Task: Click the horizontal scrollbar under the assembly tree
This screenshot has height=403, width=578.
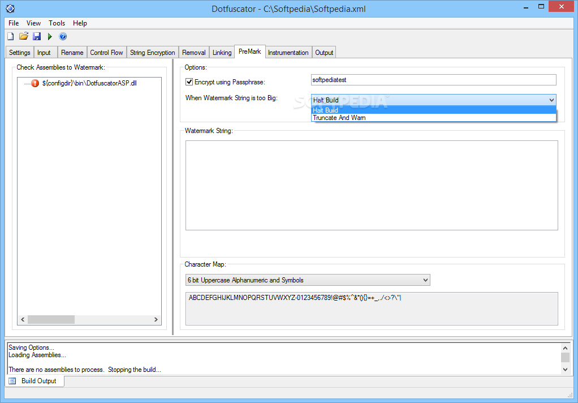Action: (51, 319)
